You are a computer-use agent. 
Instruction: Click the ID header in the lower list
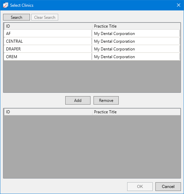(48, 112)
